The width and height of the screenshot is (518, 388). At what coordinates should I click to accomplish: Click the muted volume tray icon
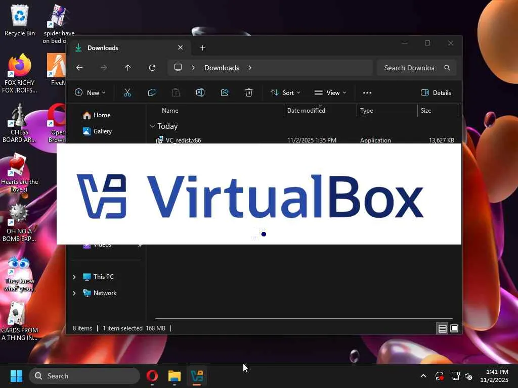tap(468, 376)
